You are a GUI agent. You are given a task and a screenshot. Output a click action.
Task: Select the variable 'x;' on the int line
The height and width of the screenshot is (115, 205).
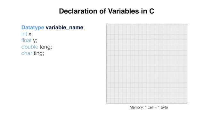pos(30,34)
